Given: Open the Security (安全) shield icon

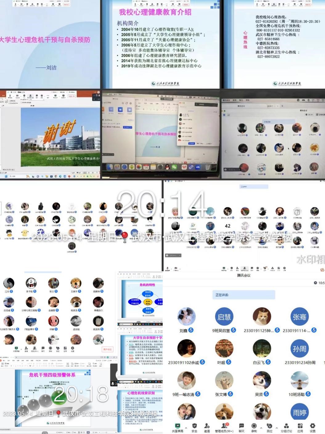Looking at the screenshot, I should point(194,426).
